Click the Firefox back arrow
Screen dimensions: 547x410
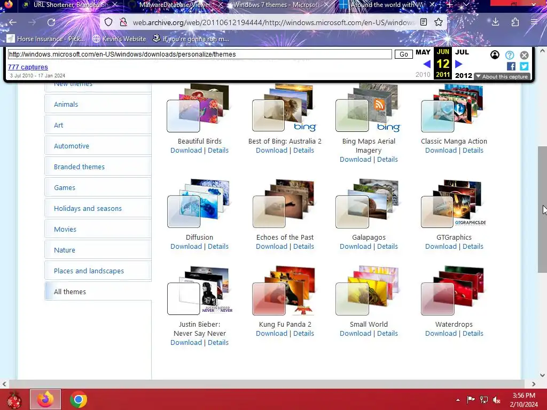(x=13, y=22)
